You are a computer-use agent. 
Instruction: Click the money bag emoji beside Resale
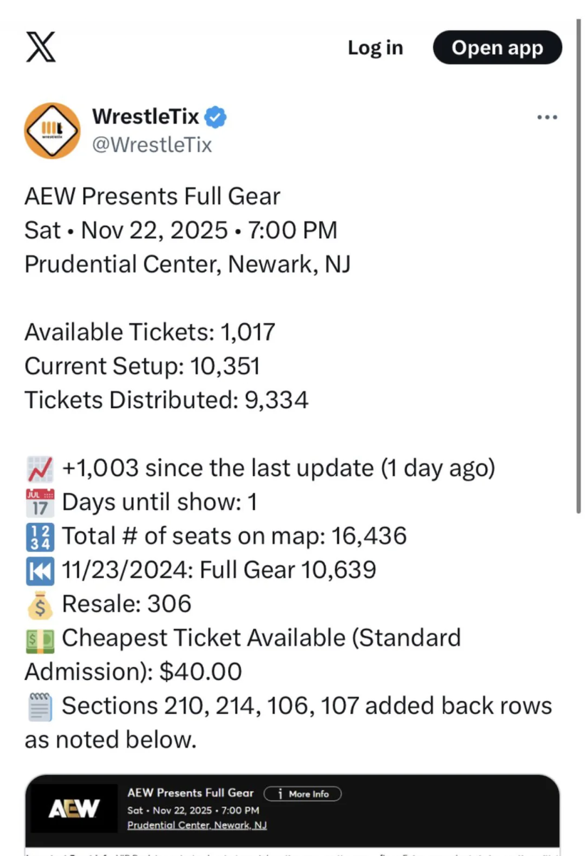pyautogui.click(x=40, y=603)
